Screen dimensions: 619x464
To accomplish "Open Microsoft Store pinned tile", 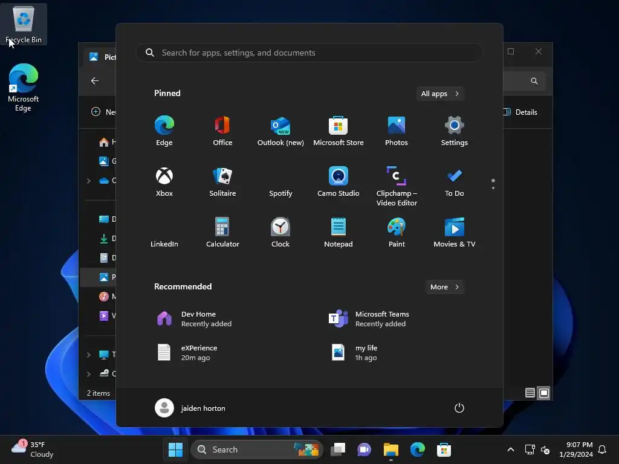I will [x=339, y=131].
